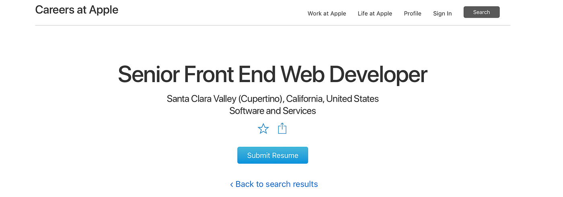Click United States in the location line
This screenshot has width=563, height=197.
point(352,98)
